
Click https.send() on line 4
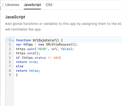tap(28, 53)
